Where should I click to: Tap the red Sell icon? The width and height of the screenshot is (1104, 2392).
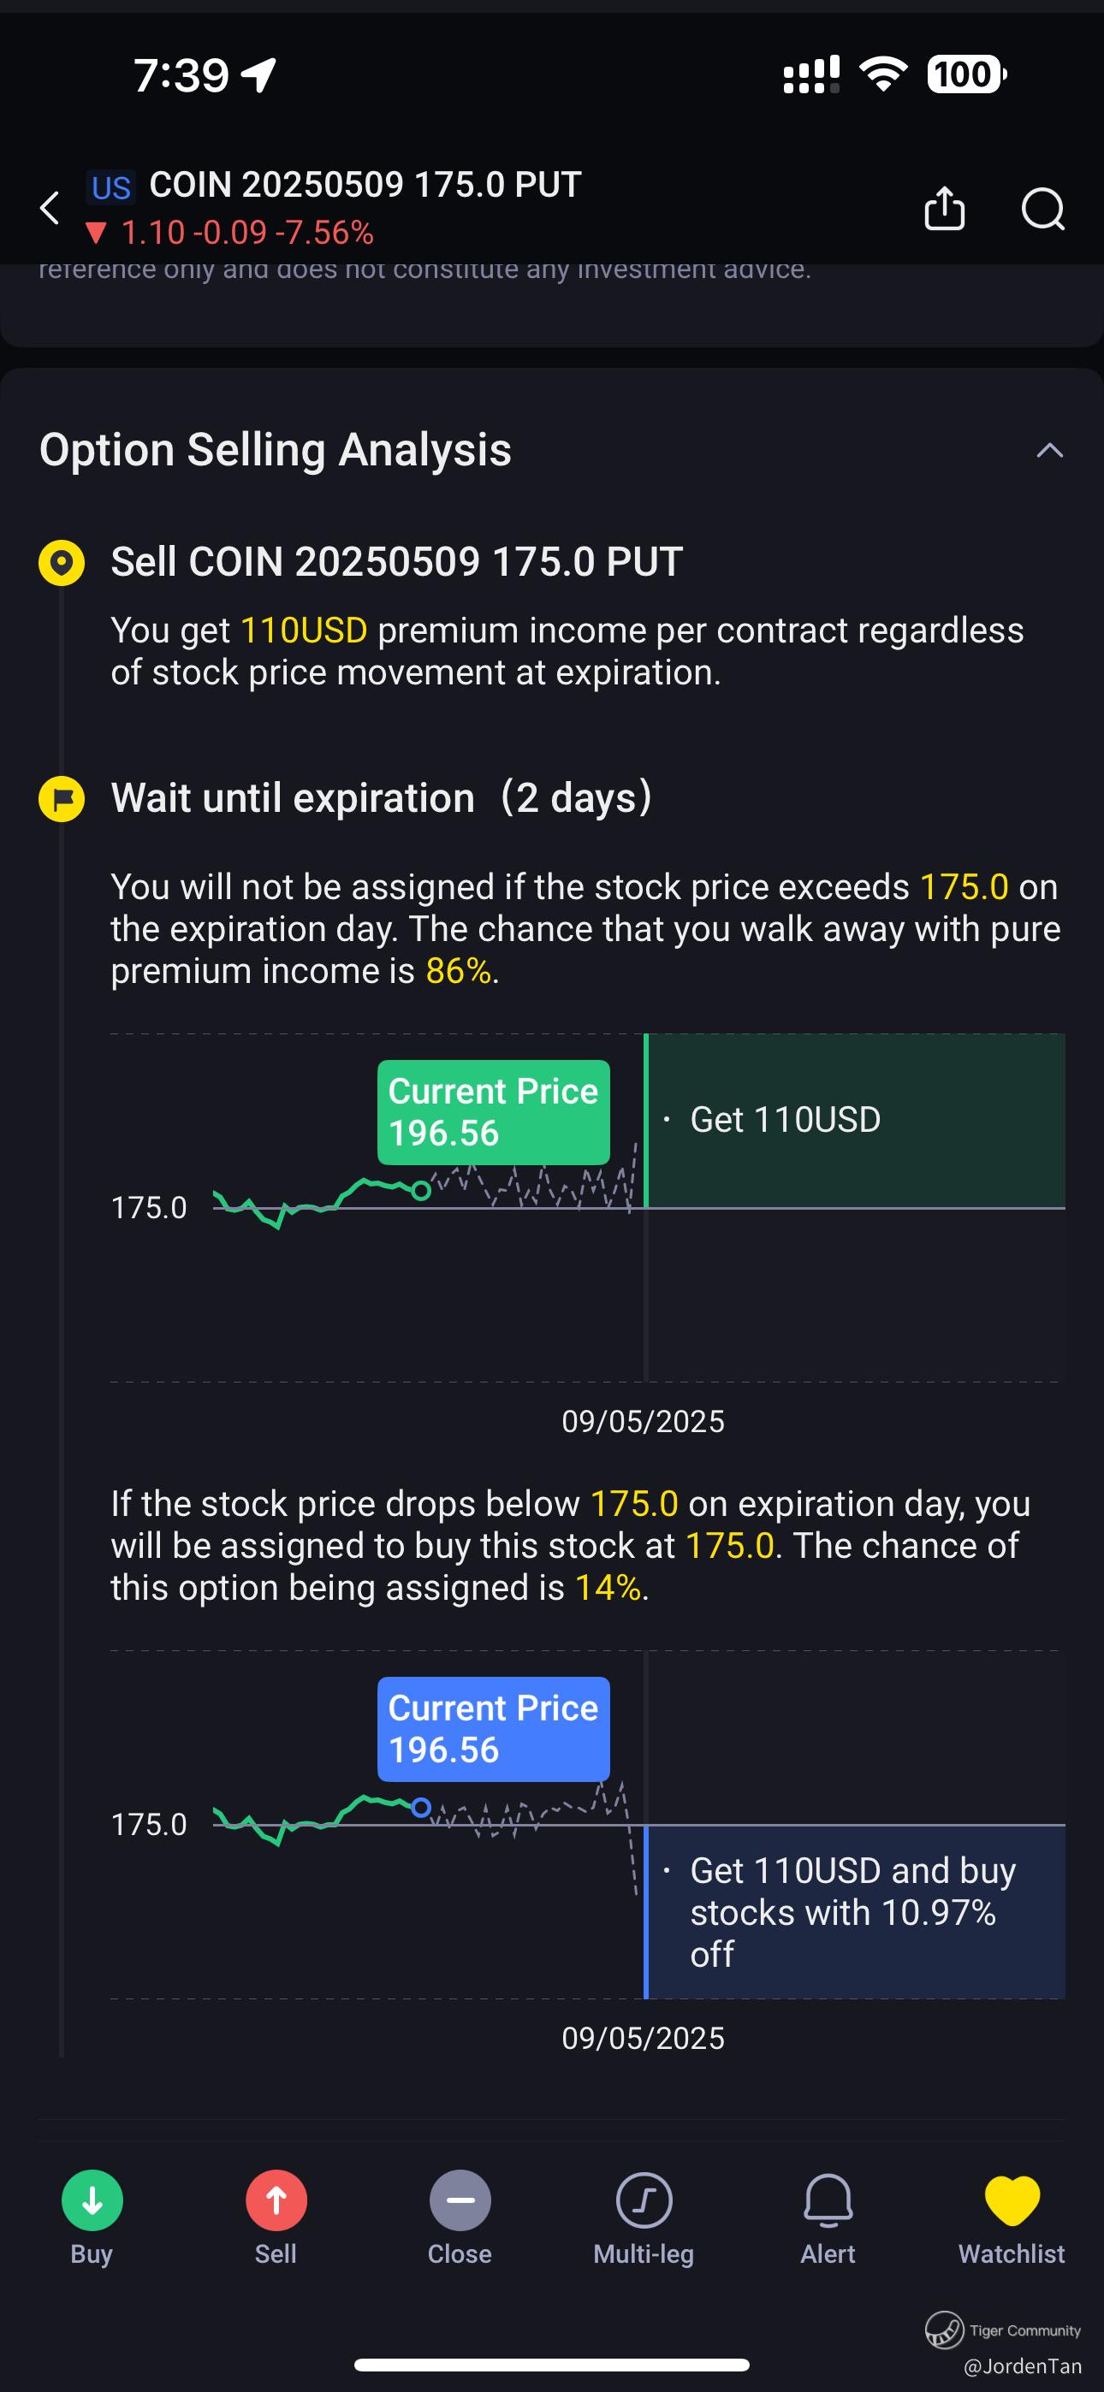tap(276, 2200)
